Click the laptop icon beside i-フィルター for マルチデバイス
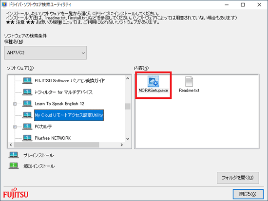Screen dimensions: 268x201 [27, 92]
